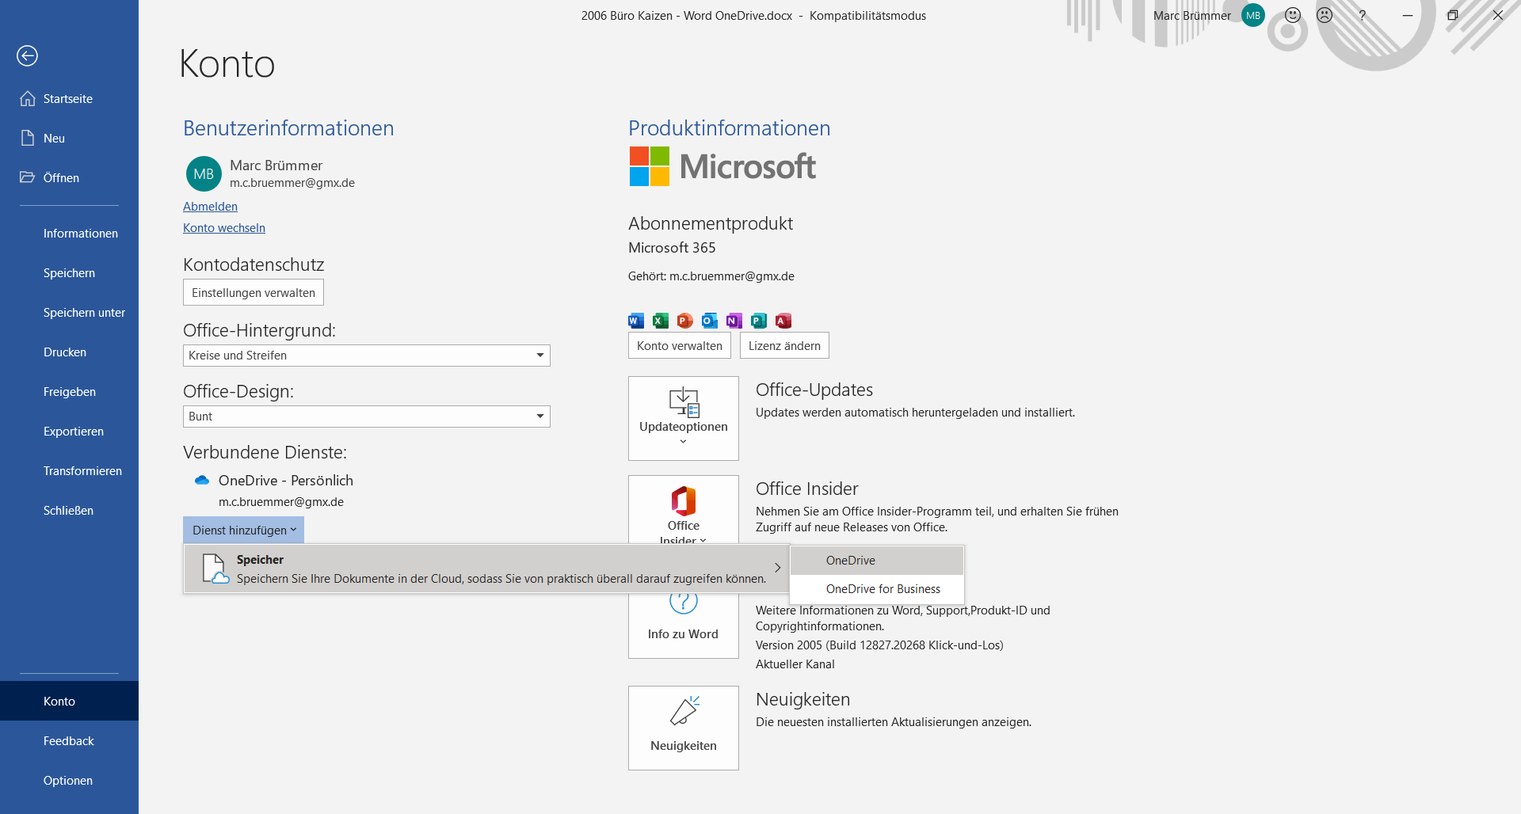The image size is (1521, 814).
Task: Click the Info zu Word button
Action: click(x=684, y=626)
